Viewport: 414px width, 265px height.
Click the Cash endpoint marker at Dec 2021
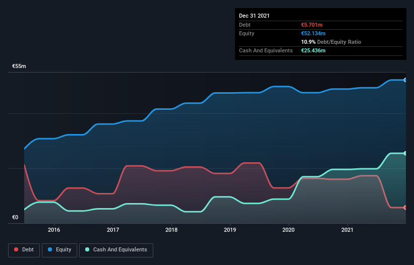coord(405,153)
